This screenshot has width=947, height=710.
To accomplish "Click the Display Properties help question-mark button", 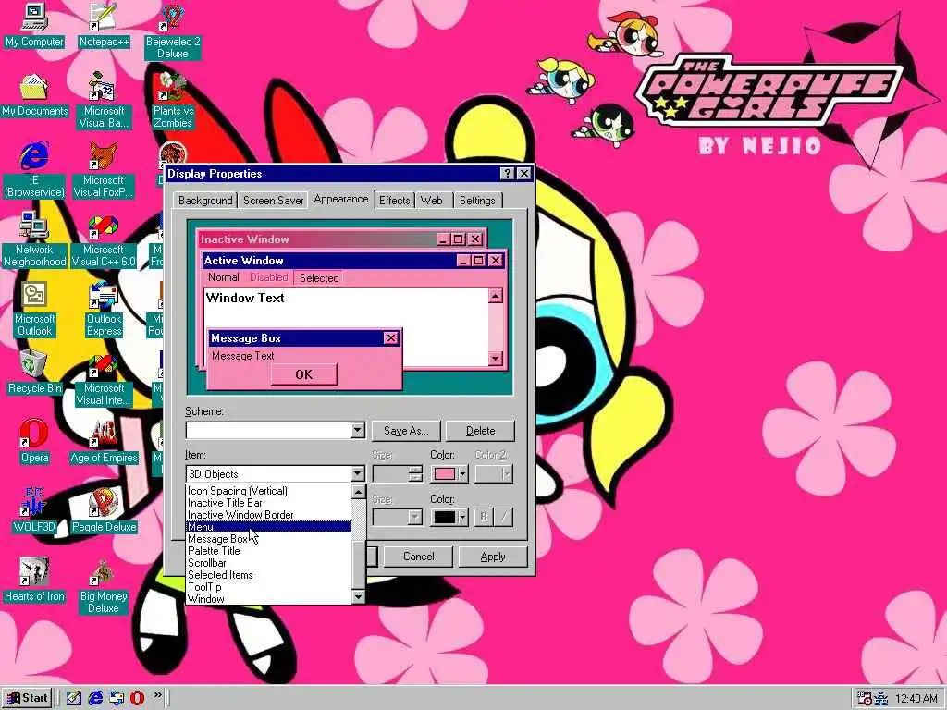I will (x=508, y=174).
